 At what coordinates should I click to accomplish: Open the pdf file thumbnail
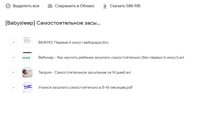tap(27, 87)
